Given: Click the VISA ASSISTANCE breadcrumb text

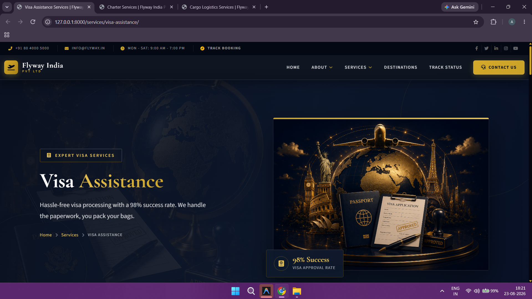Looking at the screenshot, I should 105,235.
